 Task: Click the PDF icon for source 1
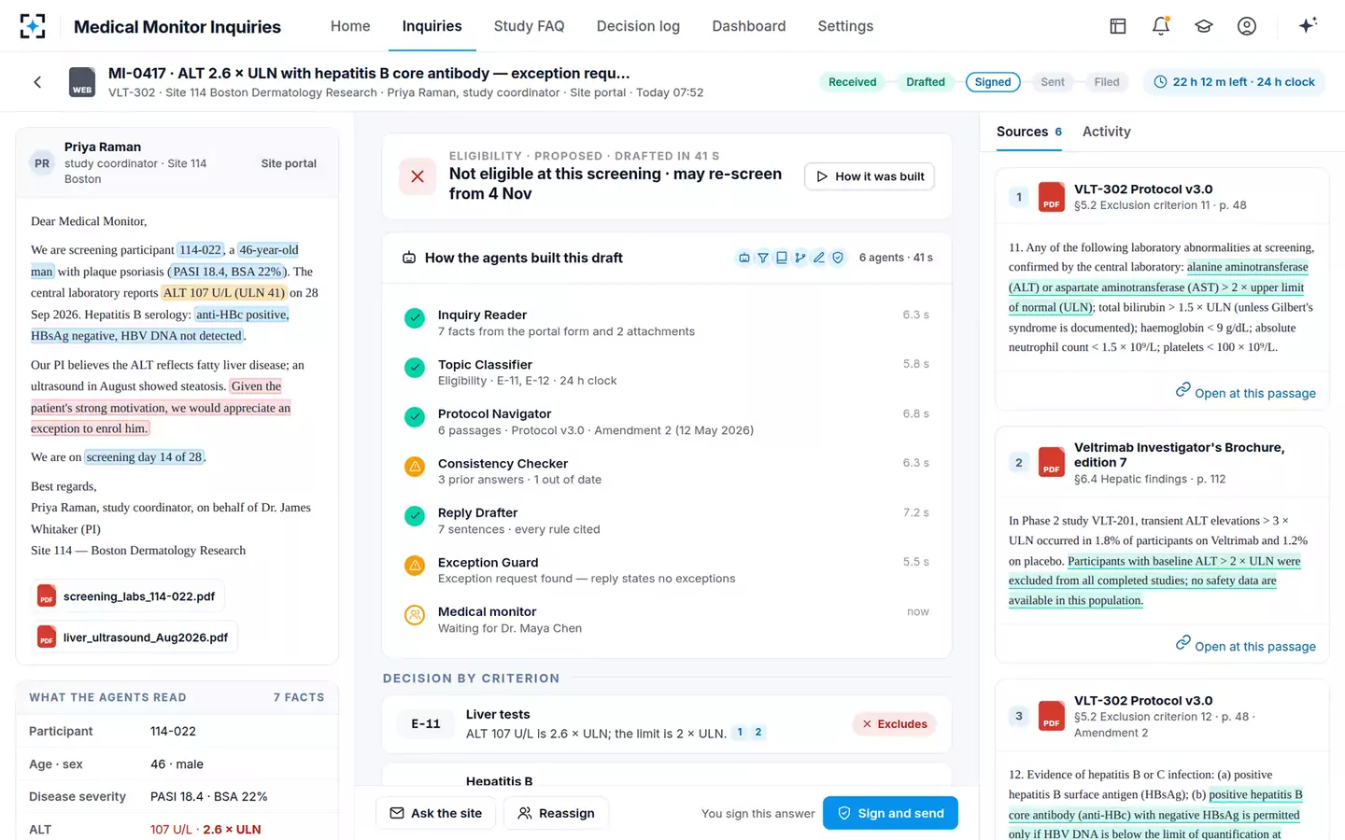tap(1052, 197)
